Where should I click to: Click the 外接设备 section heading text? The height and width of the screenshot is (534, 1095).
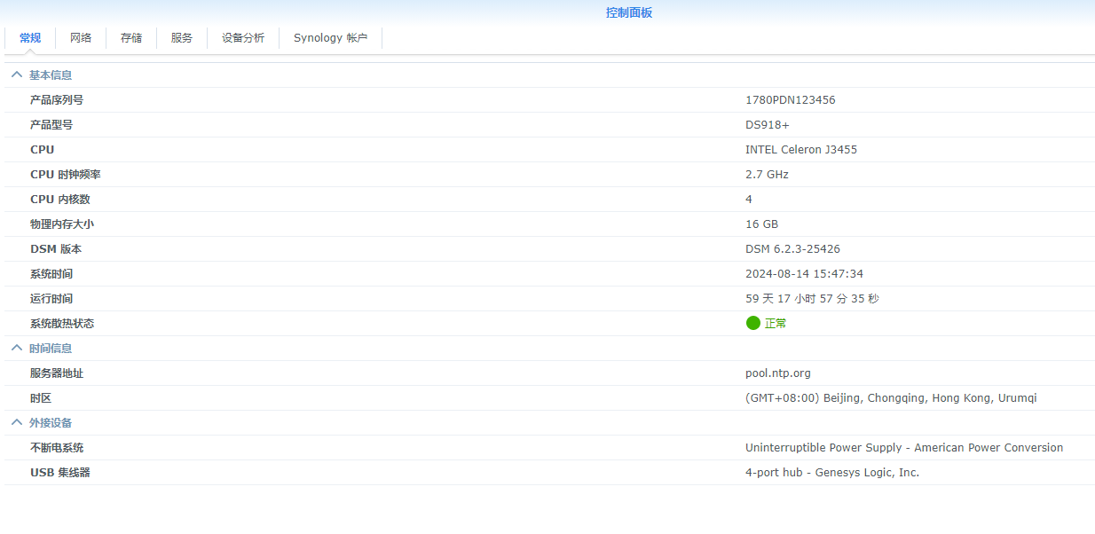51,423
